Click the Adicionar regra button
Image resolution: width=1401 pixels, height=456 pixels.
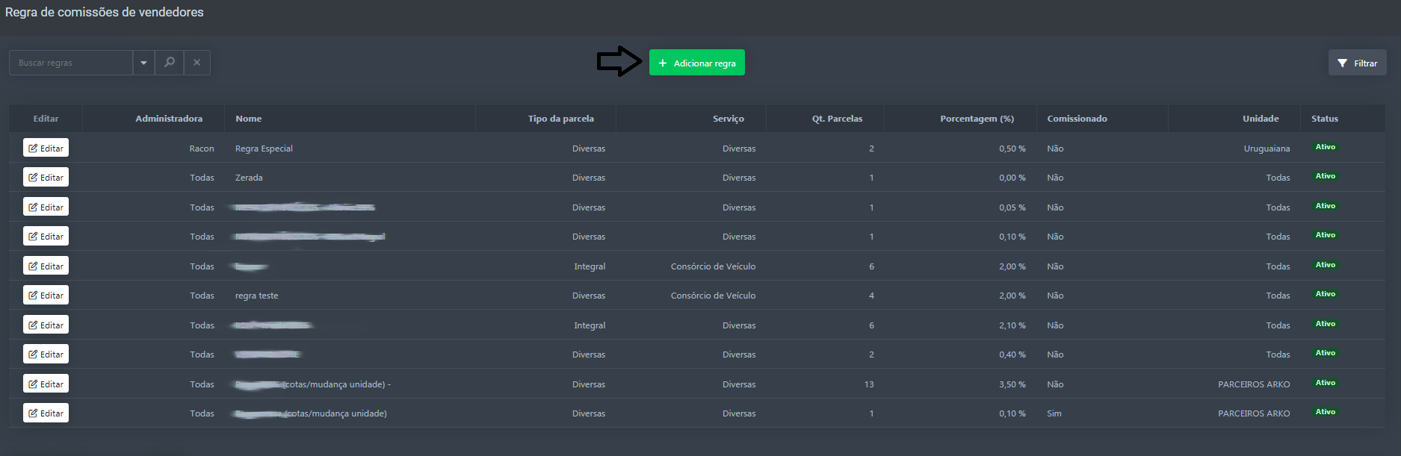coord(696,63)
